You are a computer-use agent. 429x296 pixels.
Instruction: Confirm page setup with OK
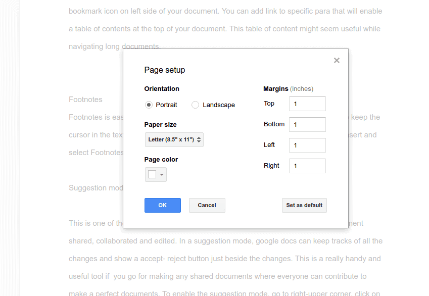pyautogui.click(x=163, y=205)
